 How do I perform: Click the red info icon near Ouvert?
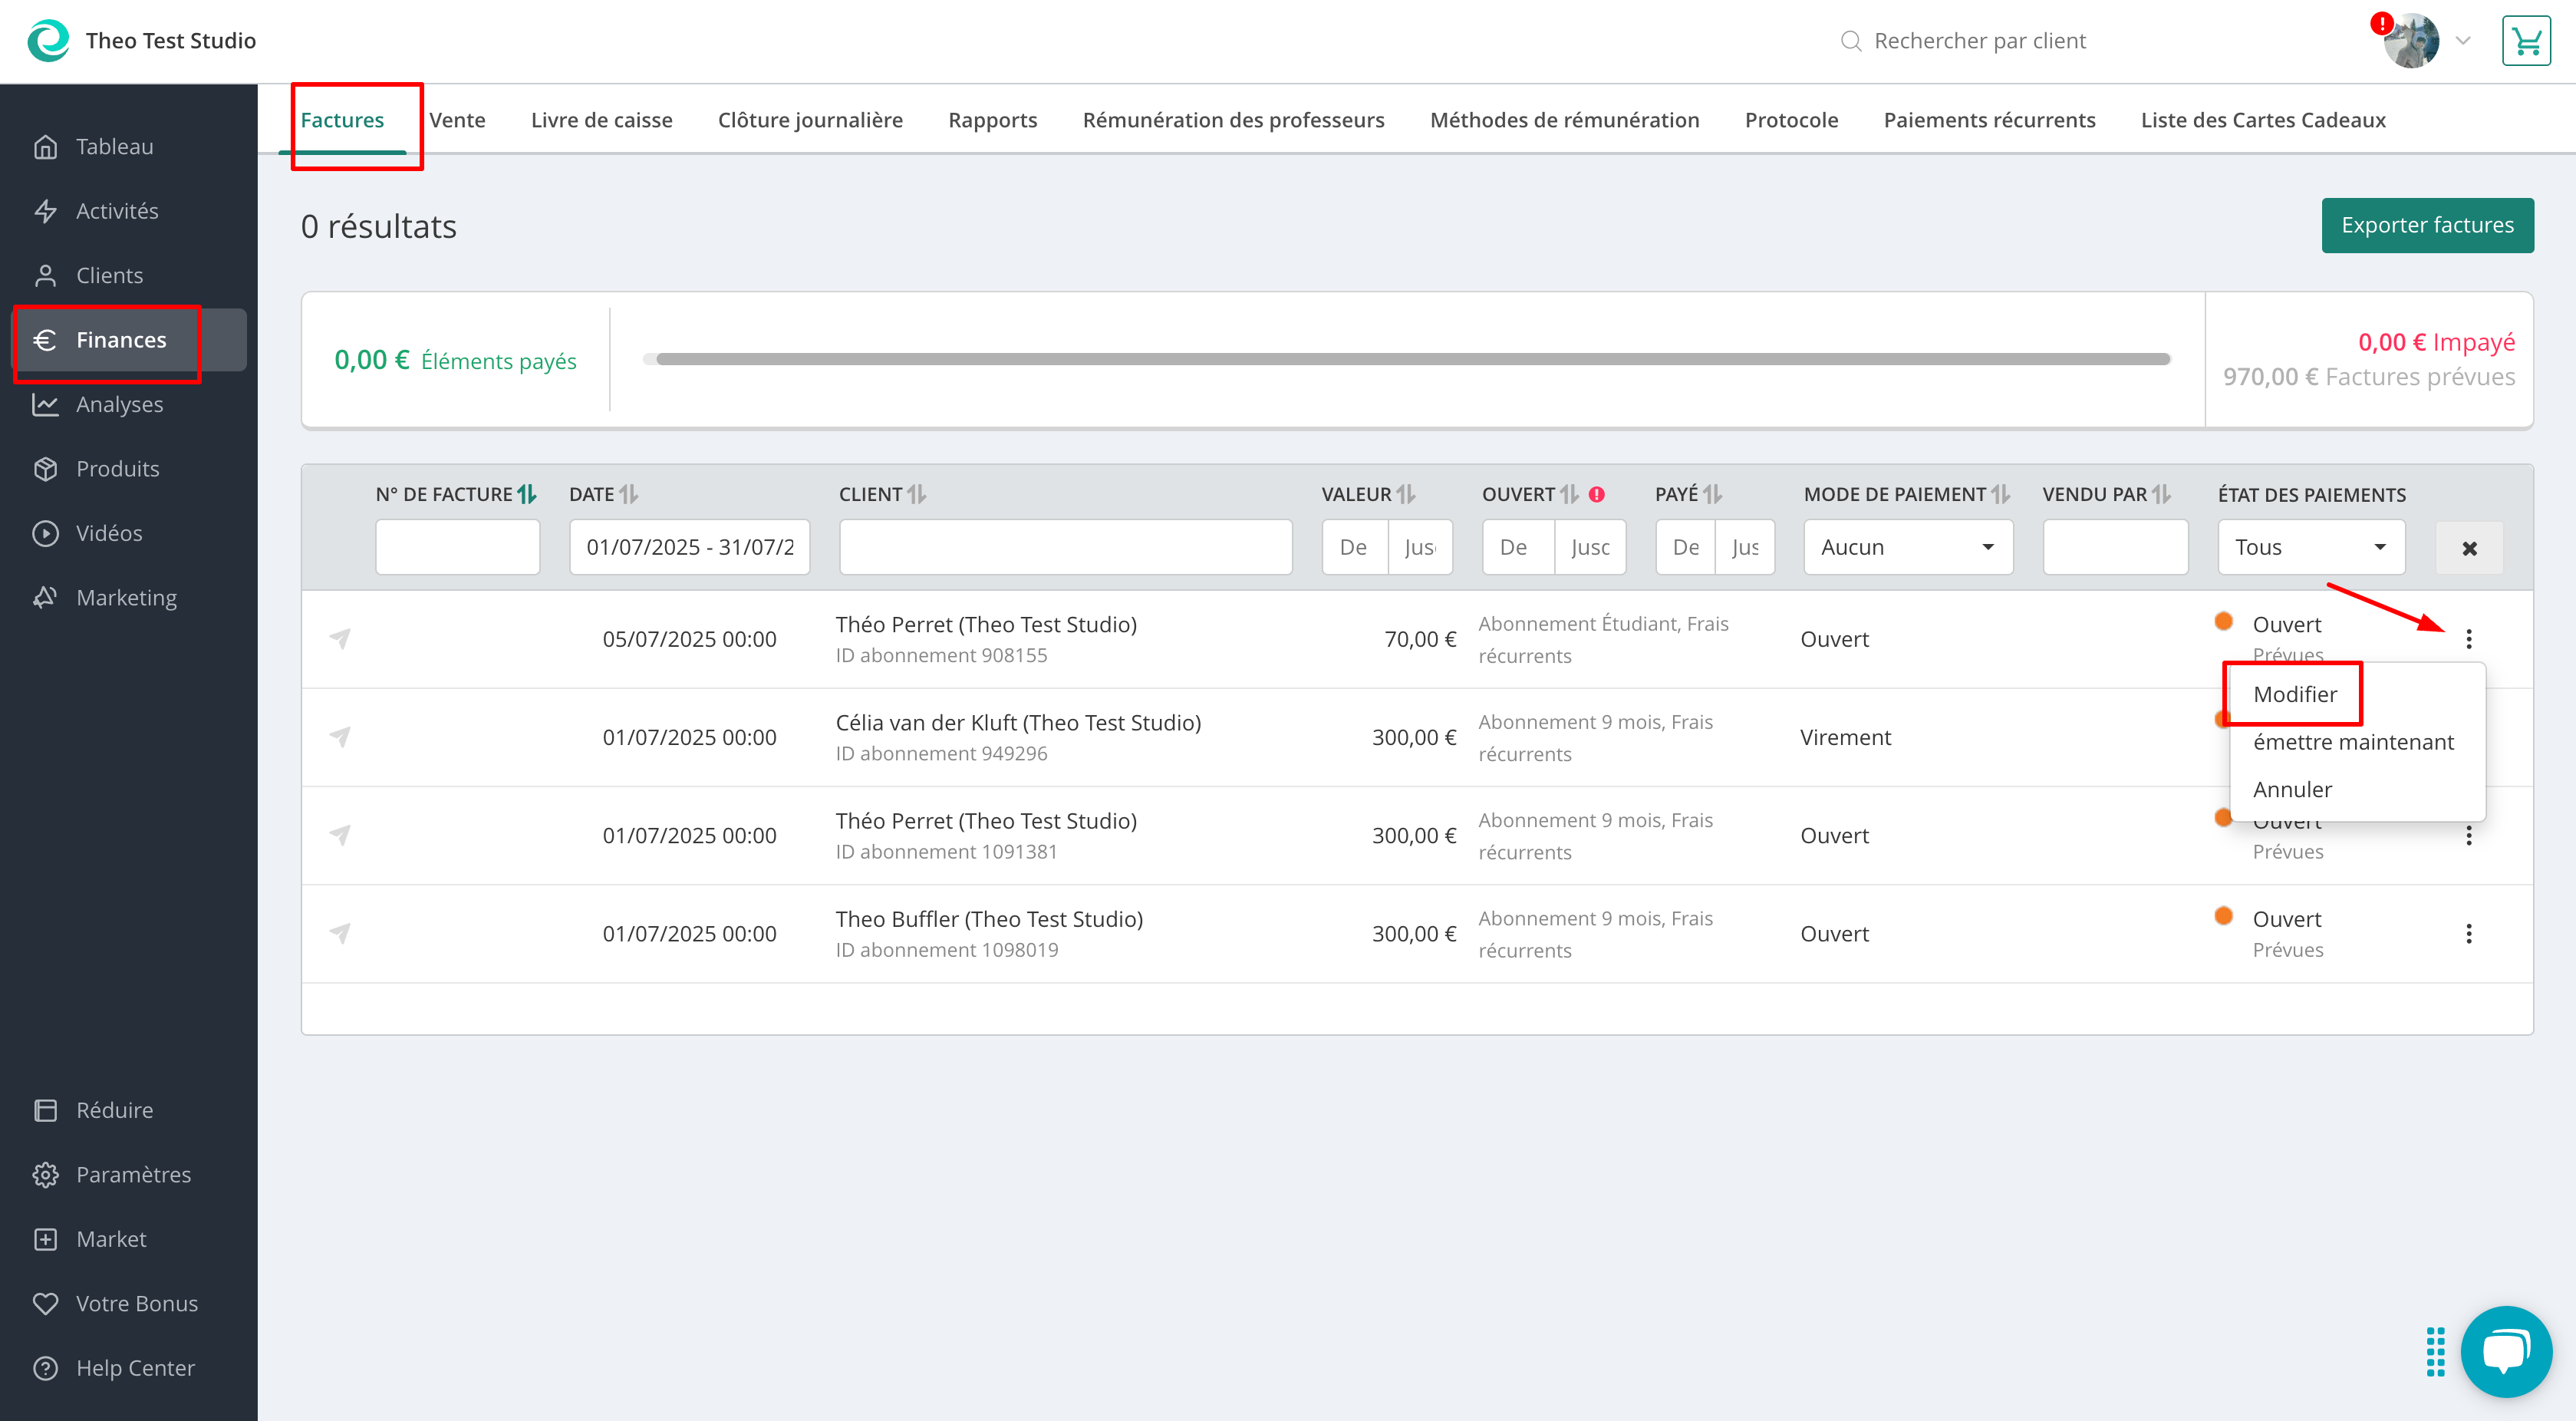click(1597, 495)
